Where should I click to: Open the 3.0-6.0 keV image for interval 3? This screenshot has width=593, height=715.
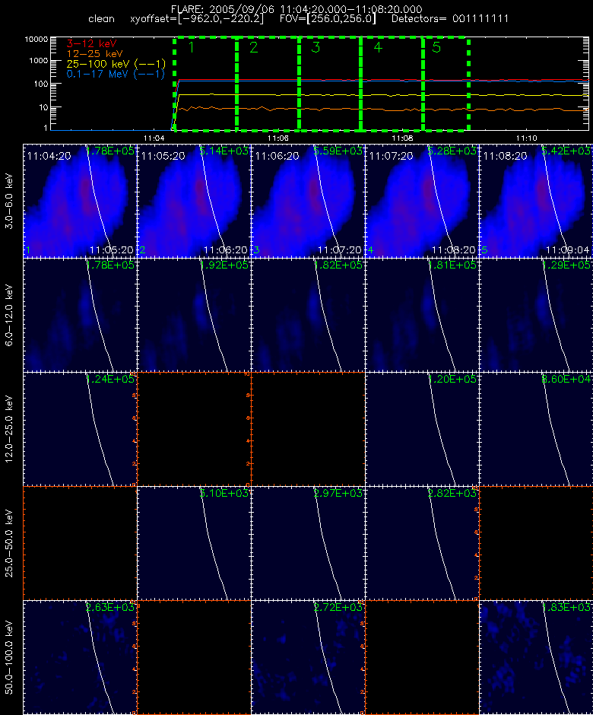[308, 201]
